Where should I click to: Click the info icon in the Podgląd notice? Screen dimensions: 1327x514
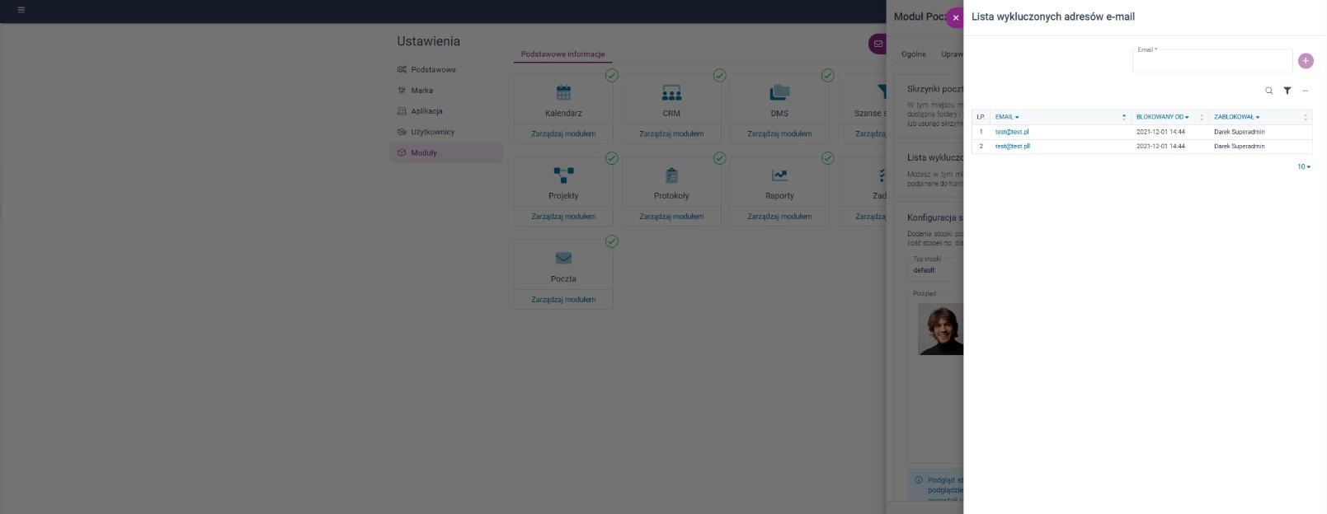point(919,480)
